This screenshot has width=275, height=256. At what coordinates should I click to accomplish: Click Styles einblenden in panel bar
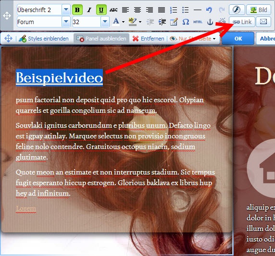(x=44, y=39)
